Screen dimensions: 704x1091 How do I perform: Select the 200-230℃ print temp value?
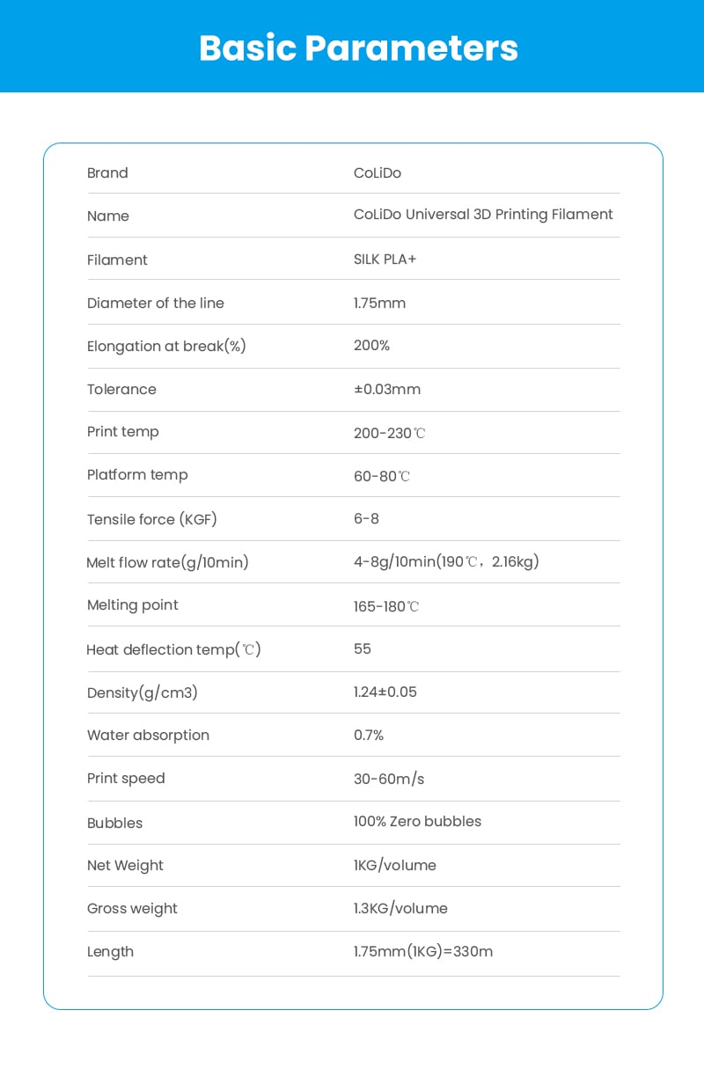point(389,433)
